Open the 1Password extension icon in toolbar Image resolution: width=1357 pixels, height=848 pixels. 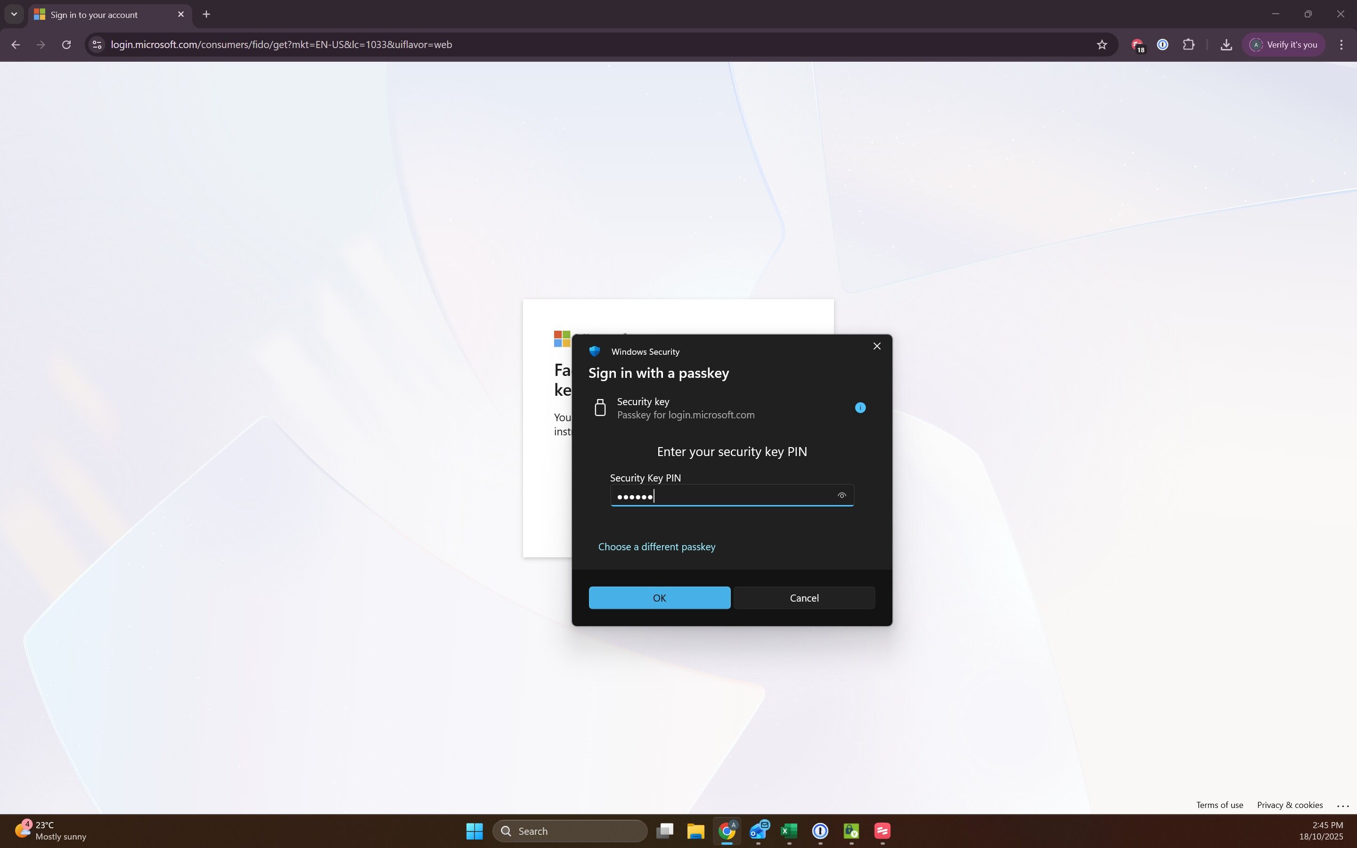pyautogui.click(x=1162, y=44)
